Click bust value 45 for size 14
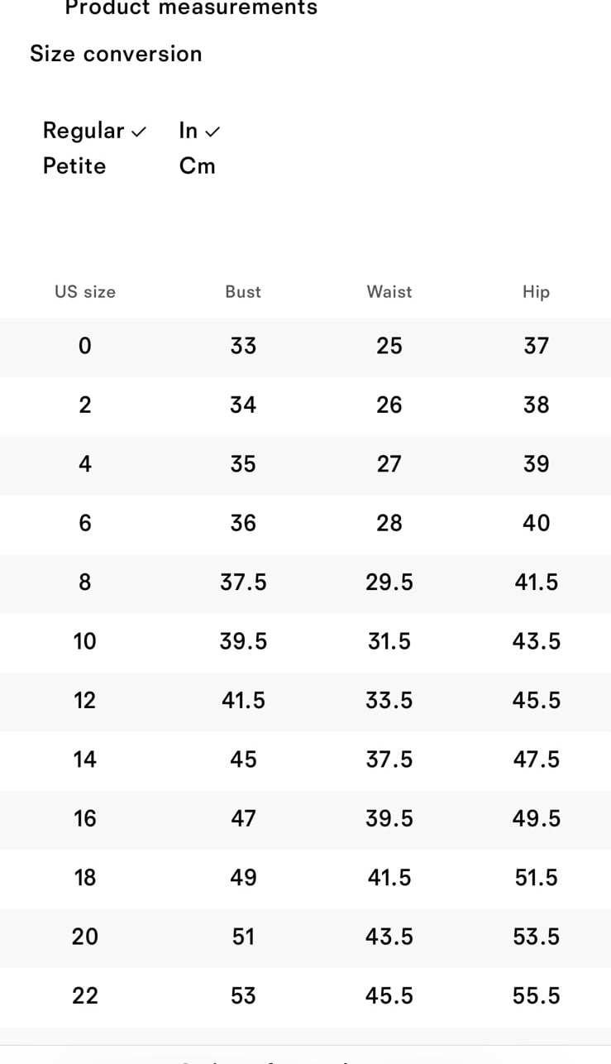 tap(243, 760)
